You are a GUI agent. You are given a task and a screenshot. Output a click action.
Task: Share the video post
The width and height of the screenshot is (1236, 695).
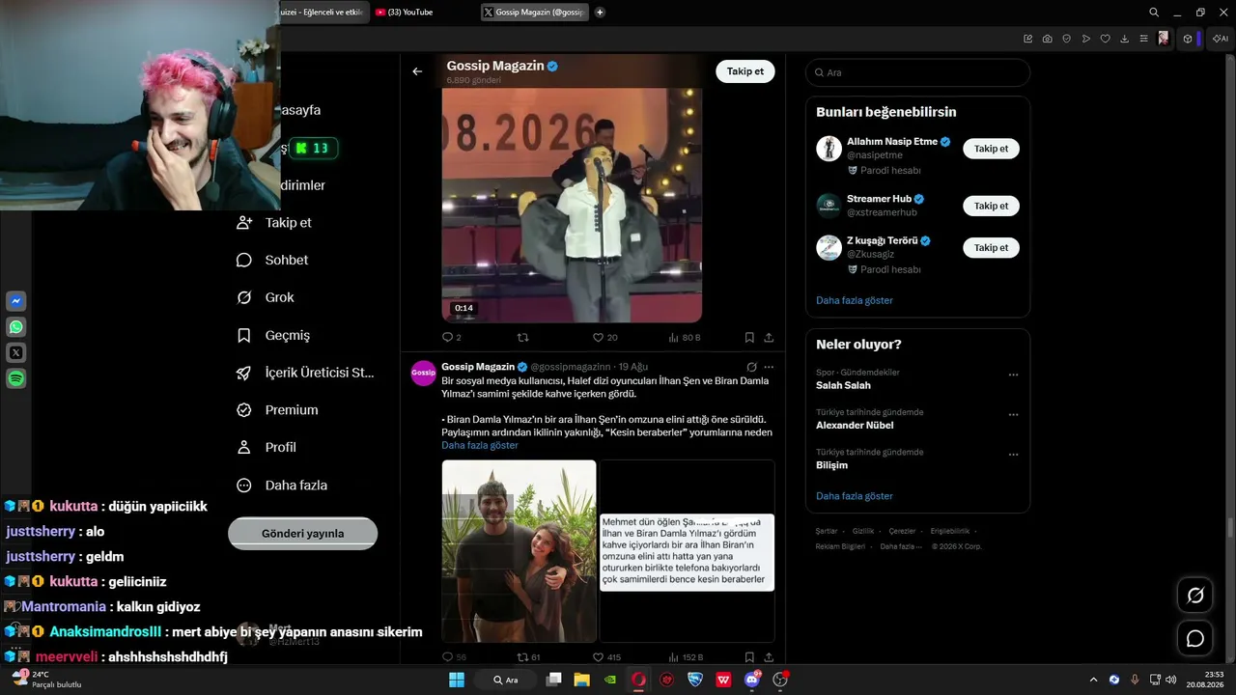point(769,337)
